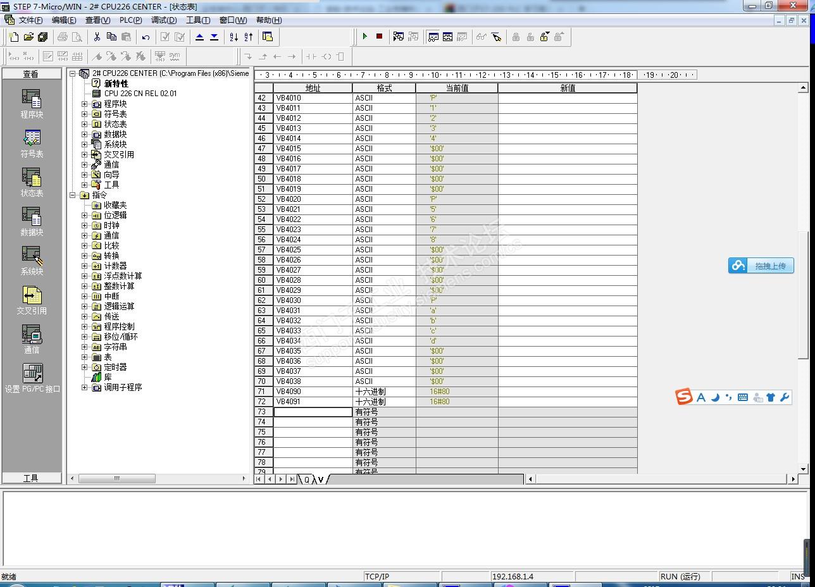Expand the 数据块 tree node
The height and width of the screenshot is (587, 815).
coord(85,134)
